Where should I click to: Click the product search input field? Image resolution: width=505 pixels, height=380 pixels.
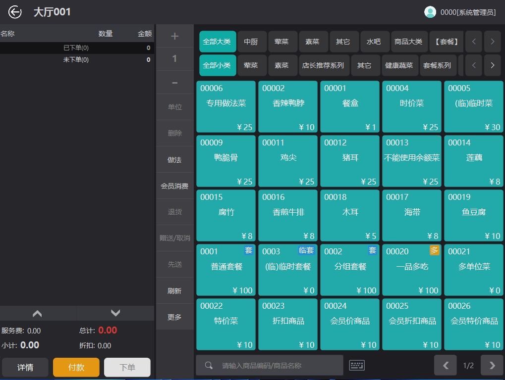(278, 366)
